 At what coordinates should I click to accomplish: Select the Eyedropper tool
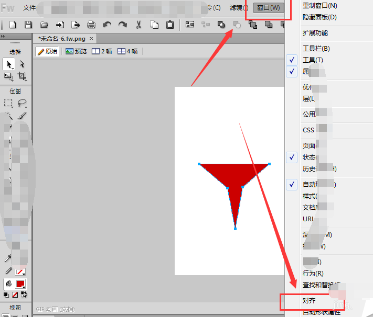pos(8,258)
